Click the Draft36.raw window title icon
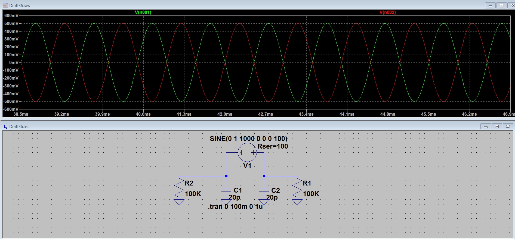 5,5
